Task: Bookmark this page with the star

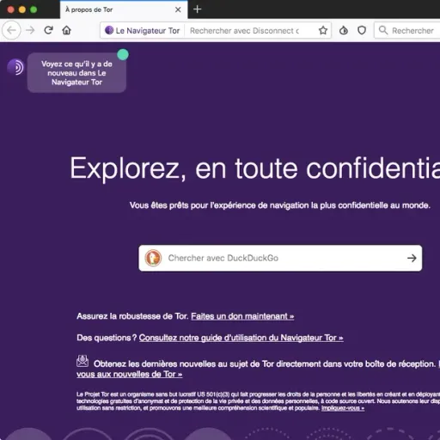Action: pos(323,30)
